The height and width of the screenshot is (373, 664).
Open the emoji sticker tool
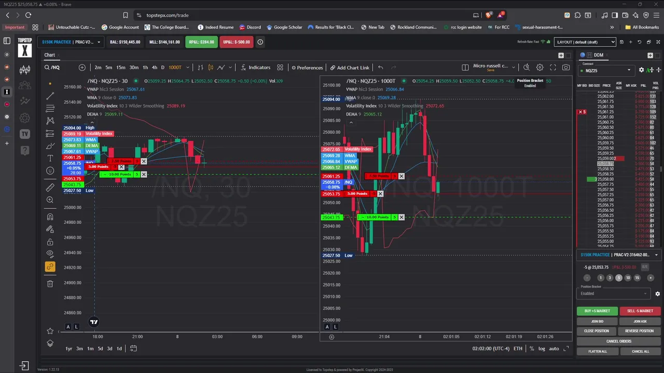point(50,170)
